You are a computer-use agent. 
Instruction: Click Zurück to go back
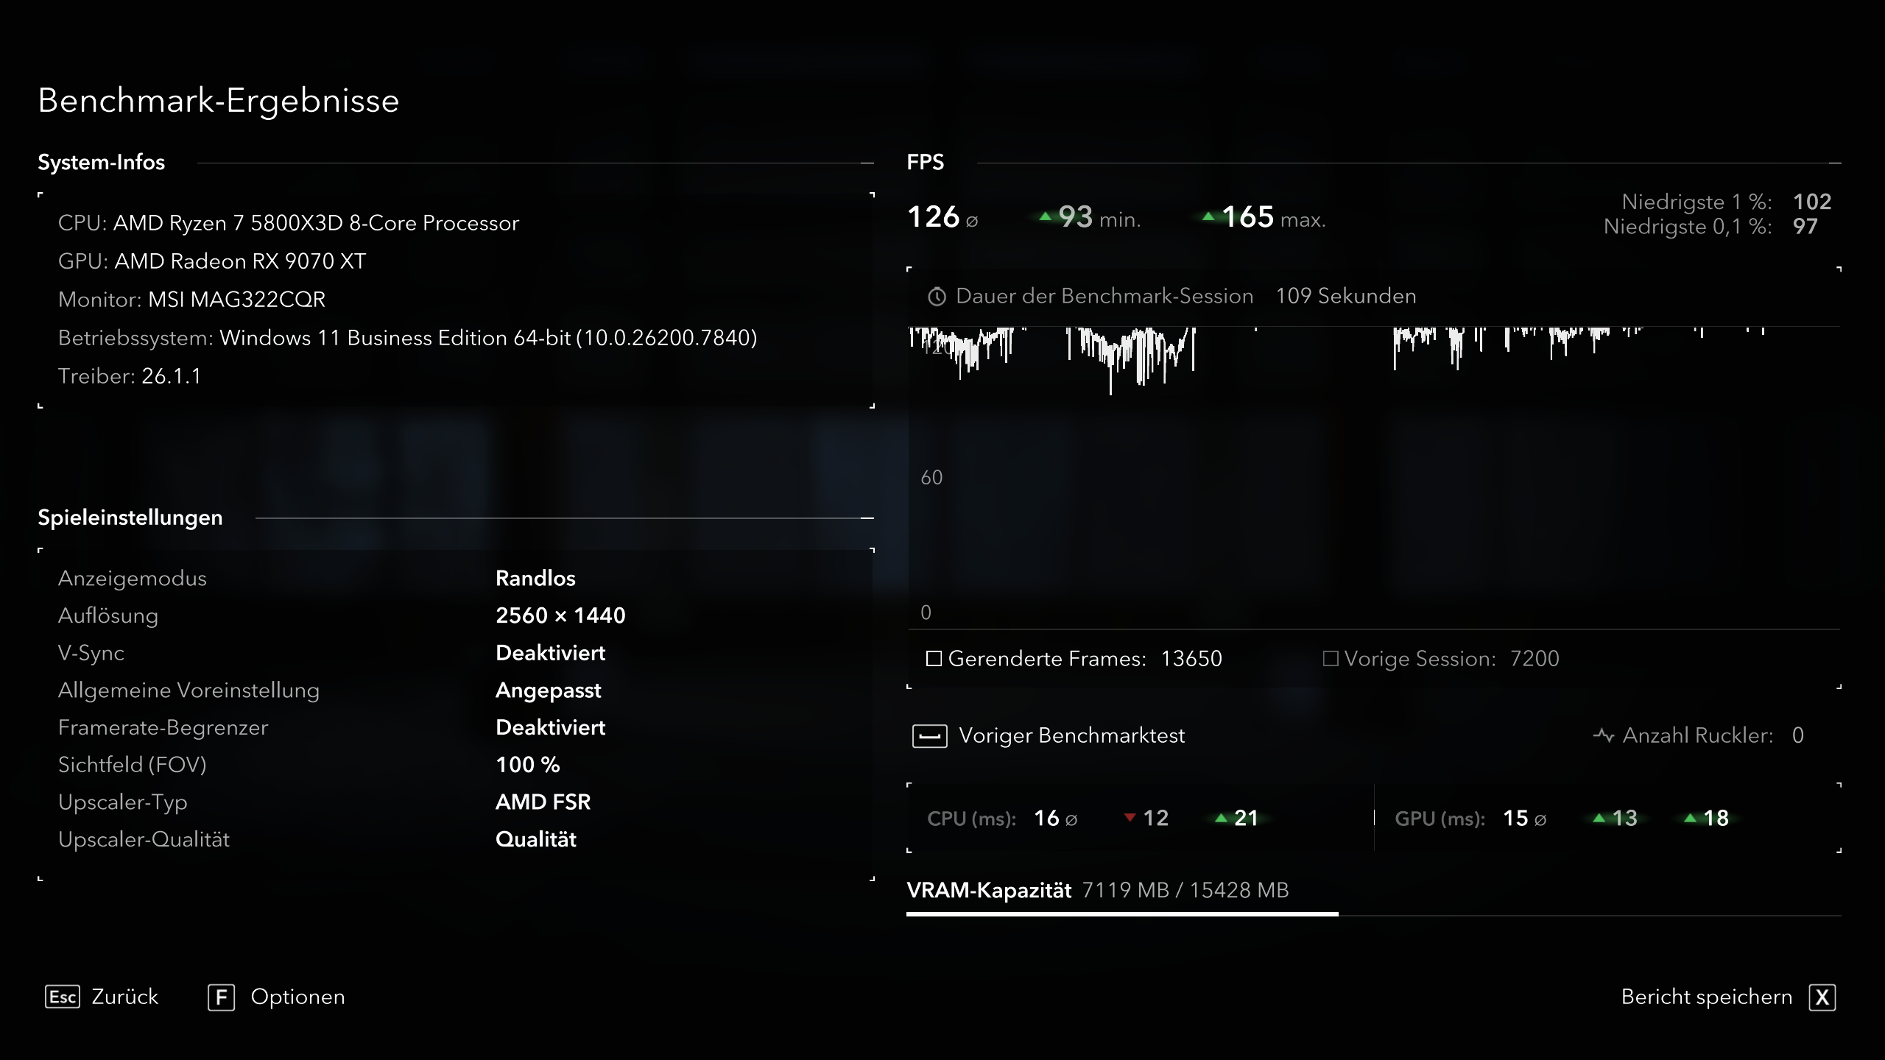click(x=123, y=997)
